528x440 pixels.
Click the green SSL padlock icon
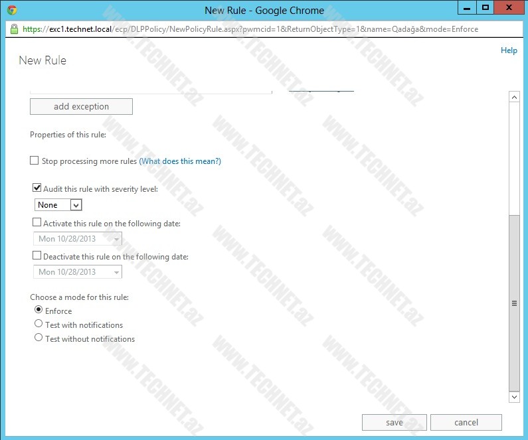[14, 29]
